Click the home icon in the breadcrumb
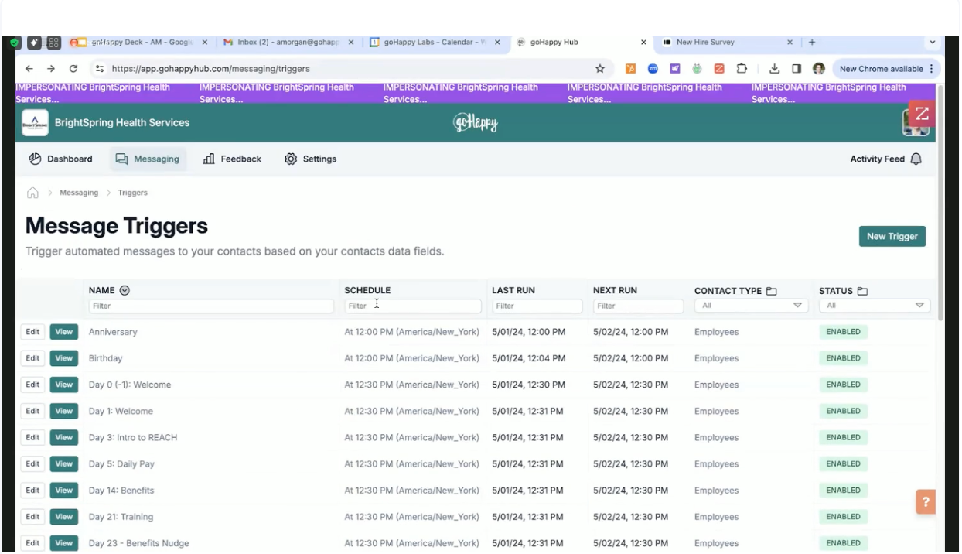The image size is (962, 554). click(x=32, y=192)
